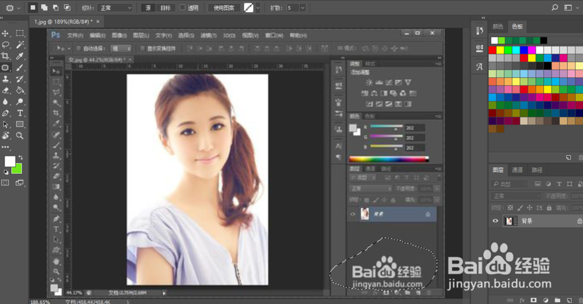This screenshot has width=583, height=304.
Task: Toggle lock position icon
Action: click(x=529, y=208)
